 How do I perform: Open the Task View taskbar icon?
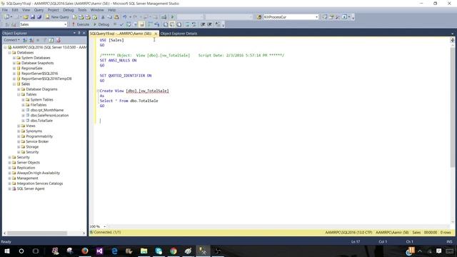coord(36,251)
